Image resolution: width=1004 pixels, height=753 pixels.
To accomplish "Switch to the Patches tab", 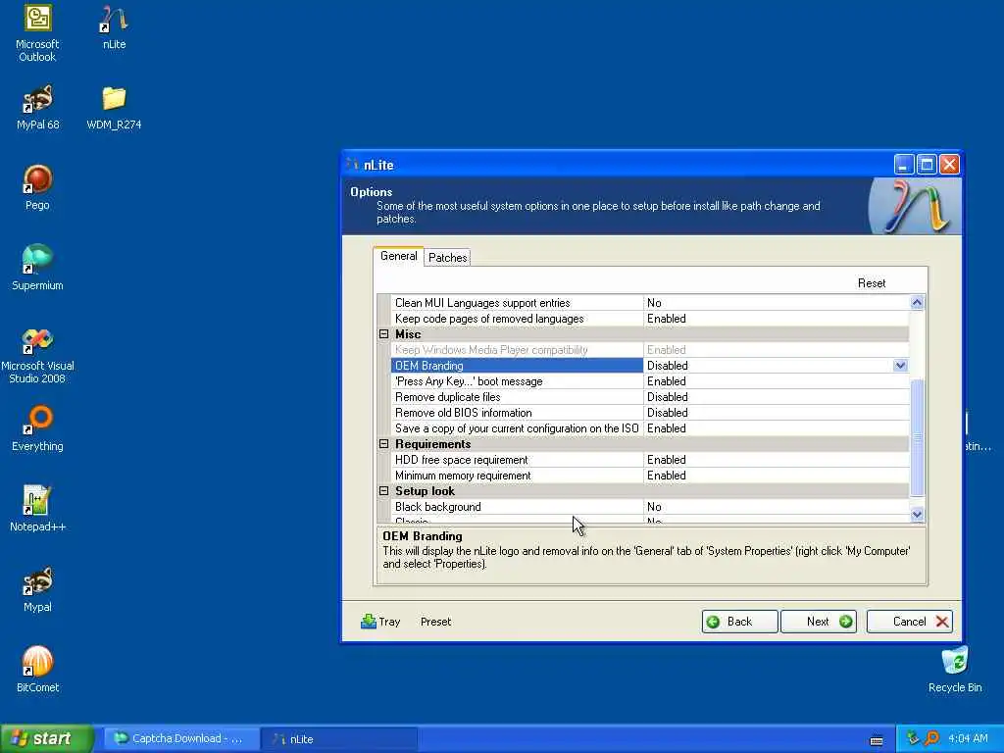I will [447, 258].
